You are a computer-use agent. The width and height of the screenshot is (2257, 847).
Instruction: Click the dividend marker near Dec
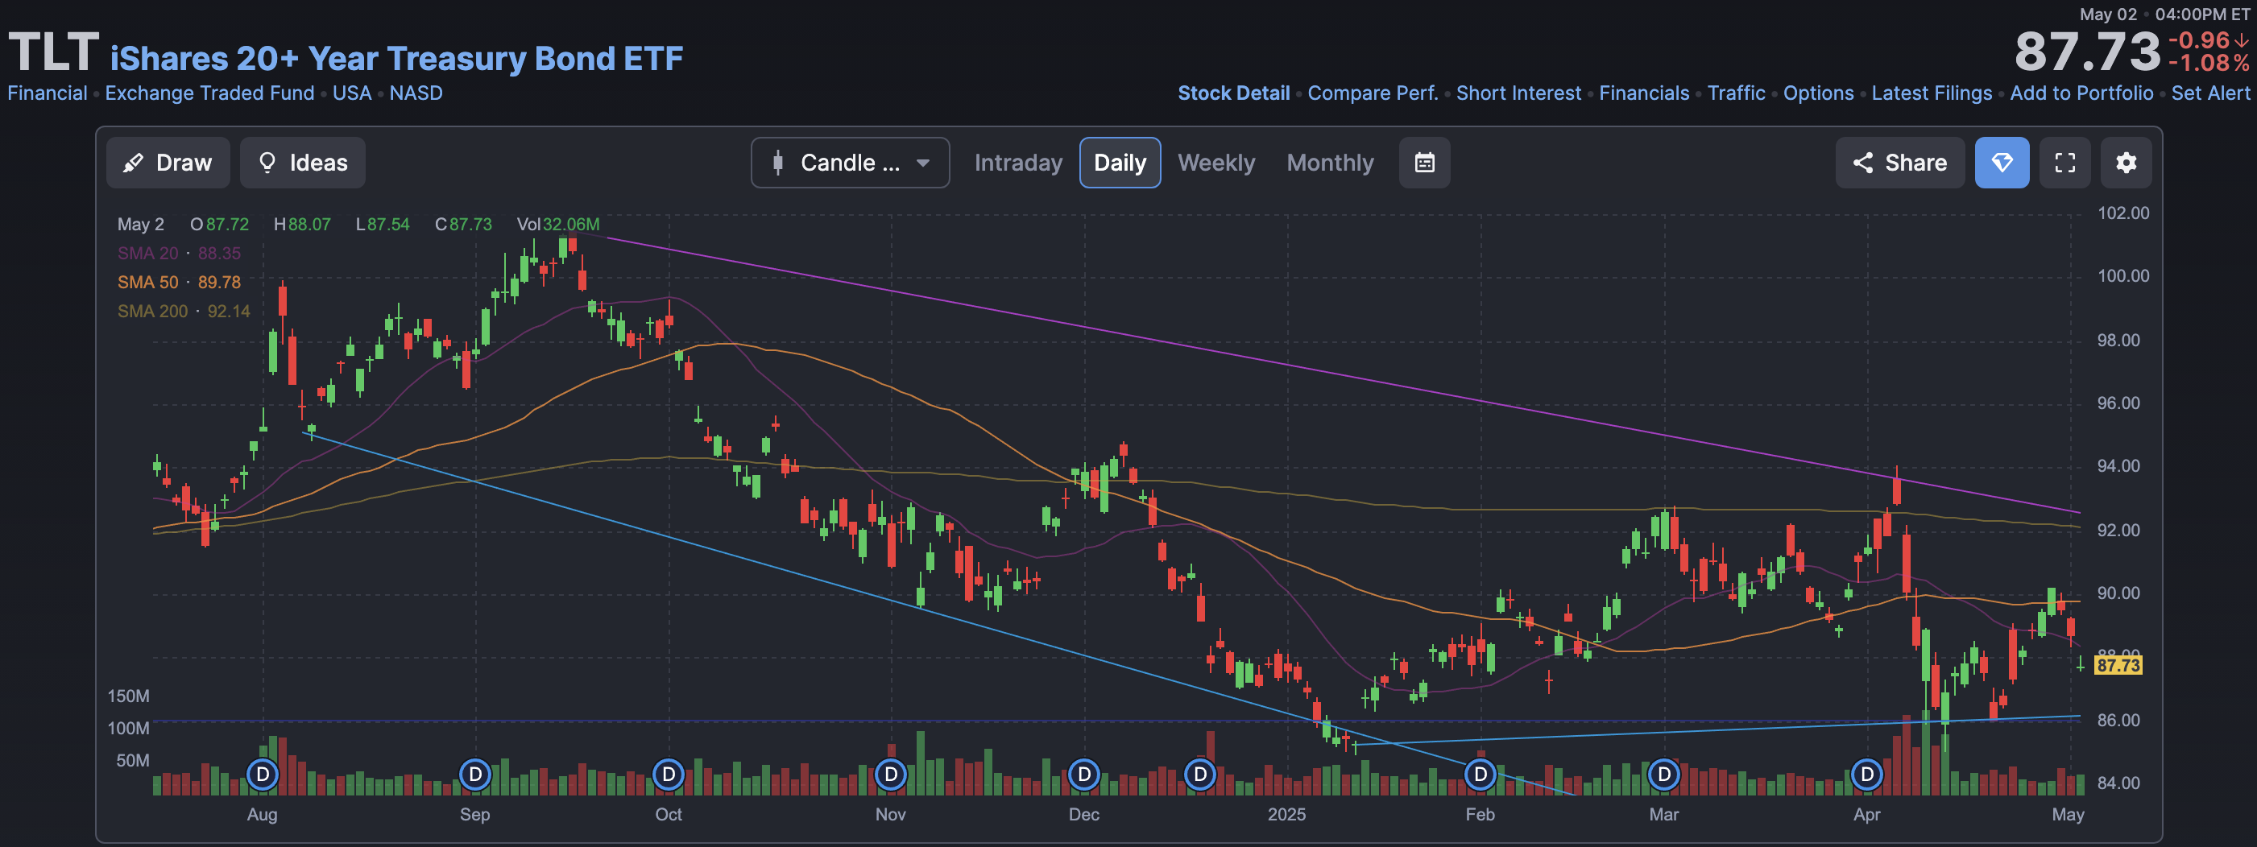1084,775
